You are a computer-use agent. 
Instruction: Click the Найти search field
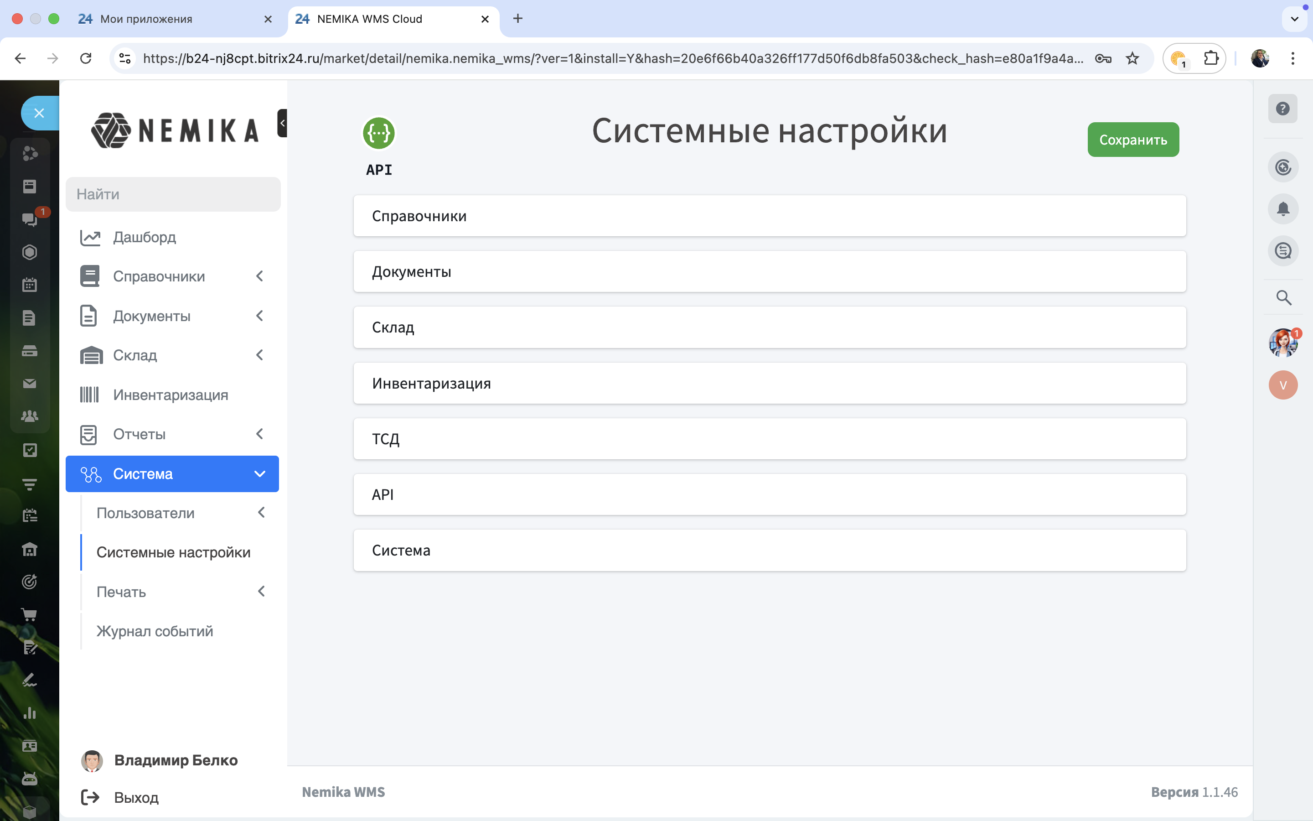[x=173, y=194]
